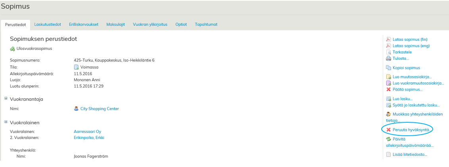Click the PDF icon beside Lataa sopimus (eng)

[389, 46]
